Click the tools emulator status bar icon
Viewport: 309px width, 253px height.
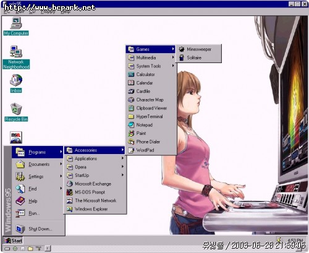39,249
